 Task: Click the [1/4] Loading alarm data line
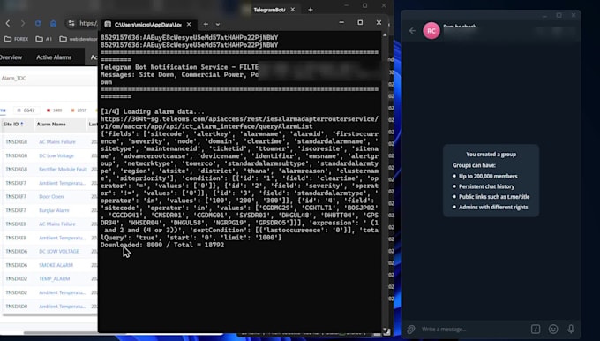[153, 111]
